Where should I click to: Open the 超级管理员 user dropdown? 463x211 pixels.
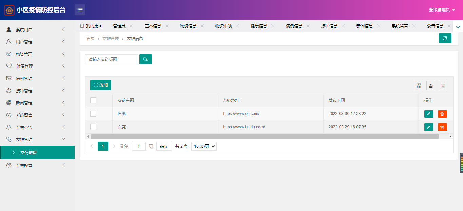(442, 10)
